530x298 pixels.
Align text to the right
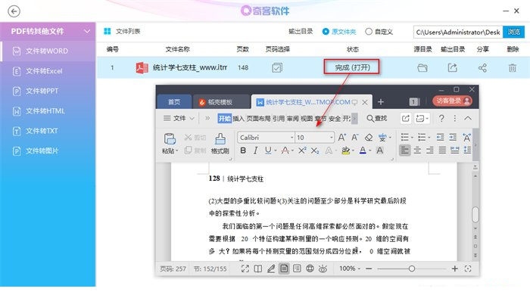(x=430, y=151)
